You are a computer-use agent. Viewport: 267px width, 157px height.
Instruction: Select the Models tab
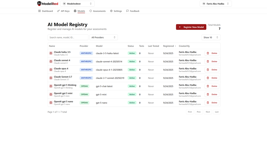pos(79,11)
